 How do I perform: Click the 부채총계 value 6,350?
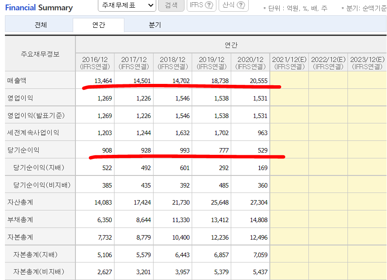tap(105, 220)
